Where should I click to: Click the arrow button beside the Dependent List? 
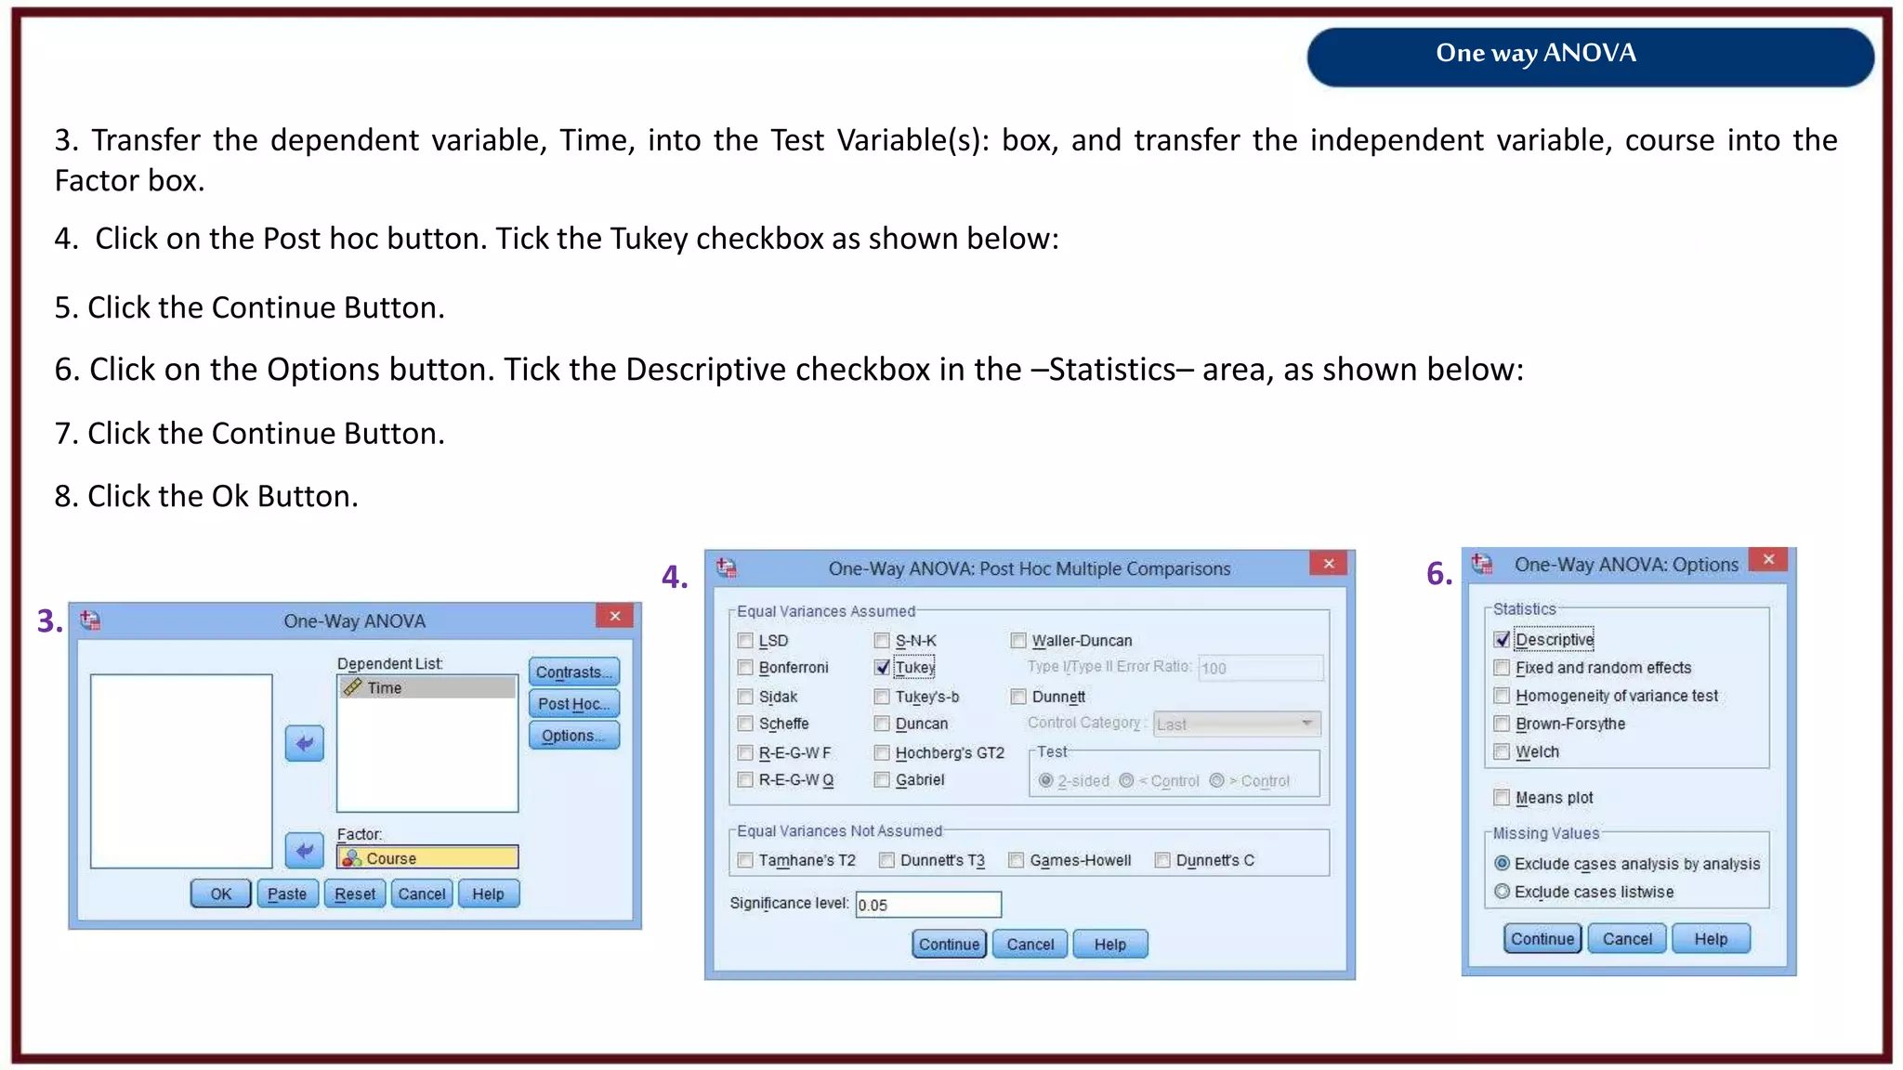[x=304, y=743]
